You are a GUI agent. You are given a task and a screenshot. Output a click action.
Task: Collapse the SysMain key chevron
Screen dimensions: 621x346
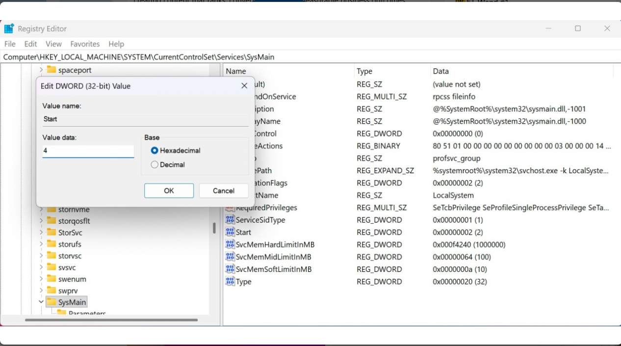pyautogui.click(x=41, y=302)
